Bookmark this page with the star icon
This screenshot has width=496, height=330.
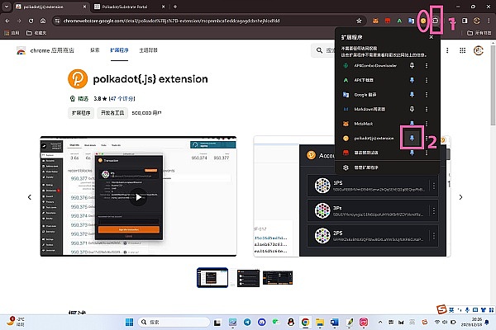pos(359,21)
